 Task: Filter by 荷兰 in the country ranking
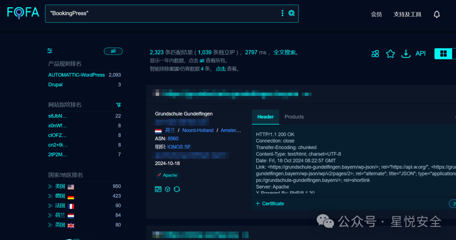[x=60, y=215]
